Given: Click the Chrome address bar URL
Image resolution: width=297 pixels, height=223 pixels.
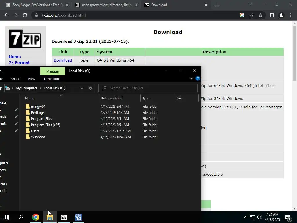Looking at the screenshot, I should [63, 15].
